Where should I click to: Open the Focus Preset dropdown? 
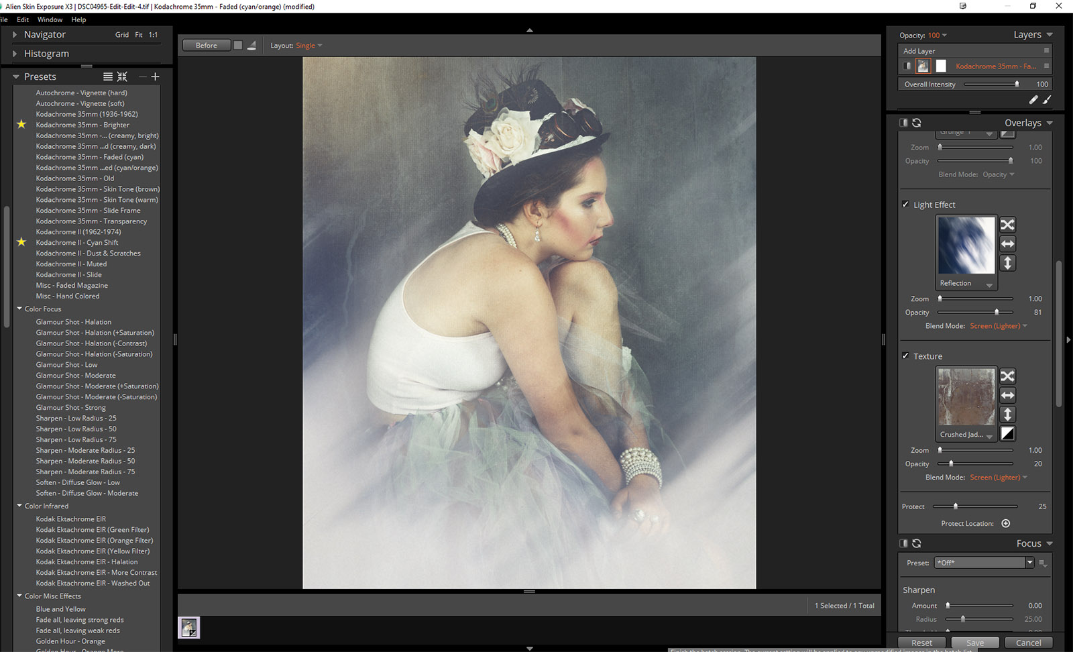point(1029,563)
